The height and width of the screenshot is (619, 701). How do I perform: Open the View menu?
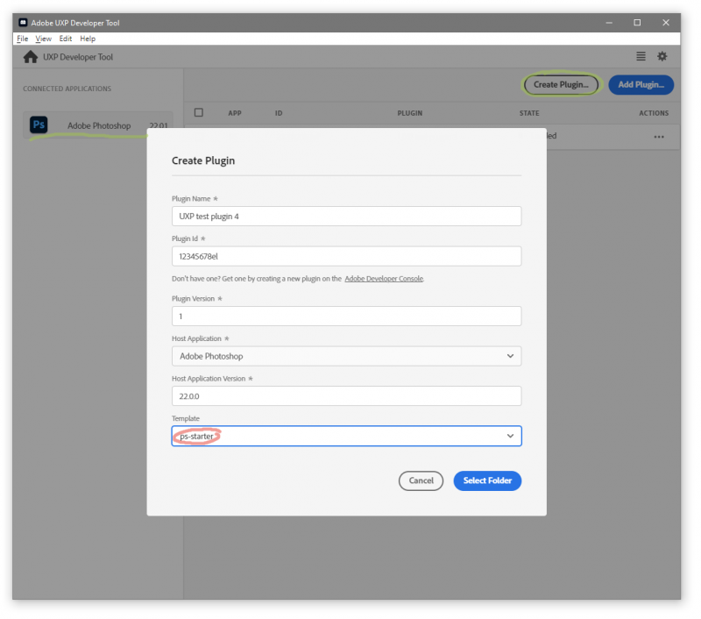(x=43, y=39)
